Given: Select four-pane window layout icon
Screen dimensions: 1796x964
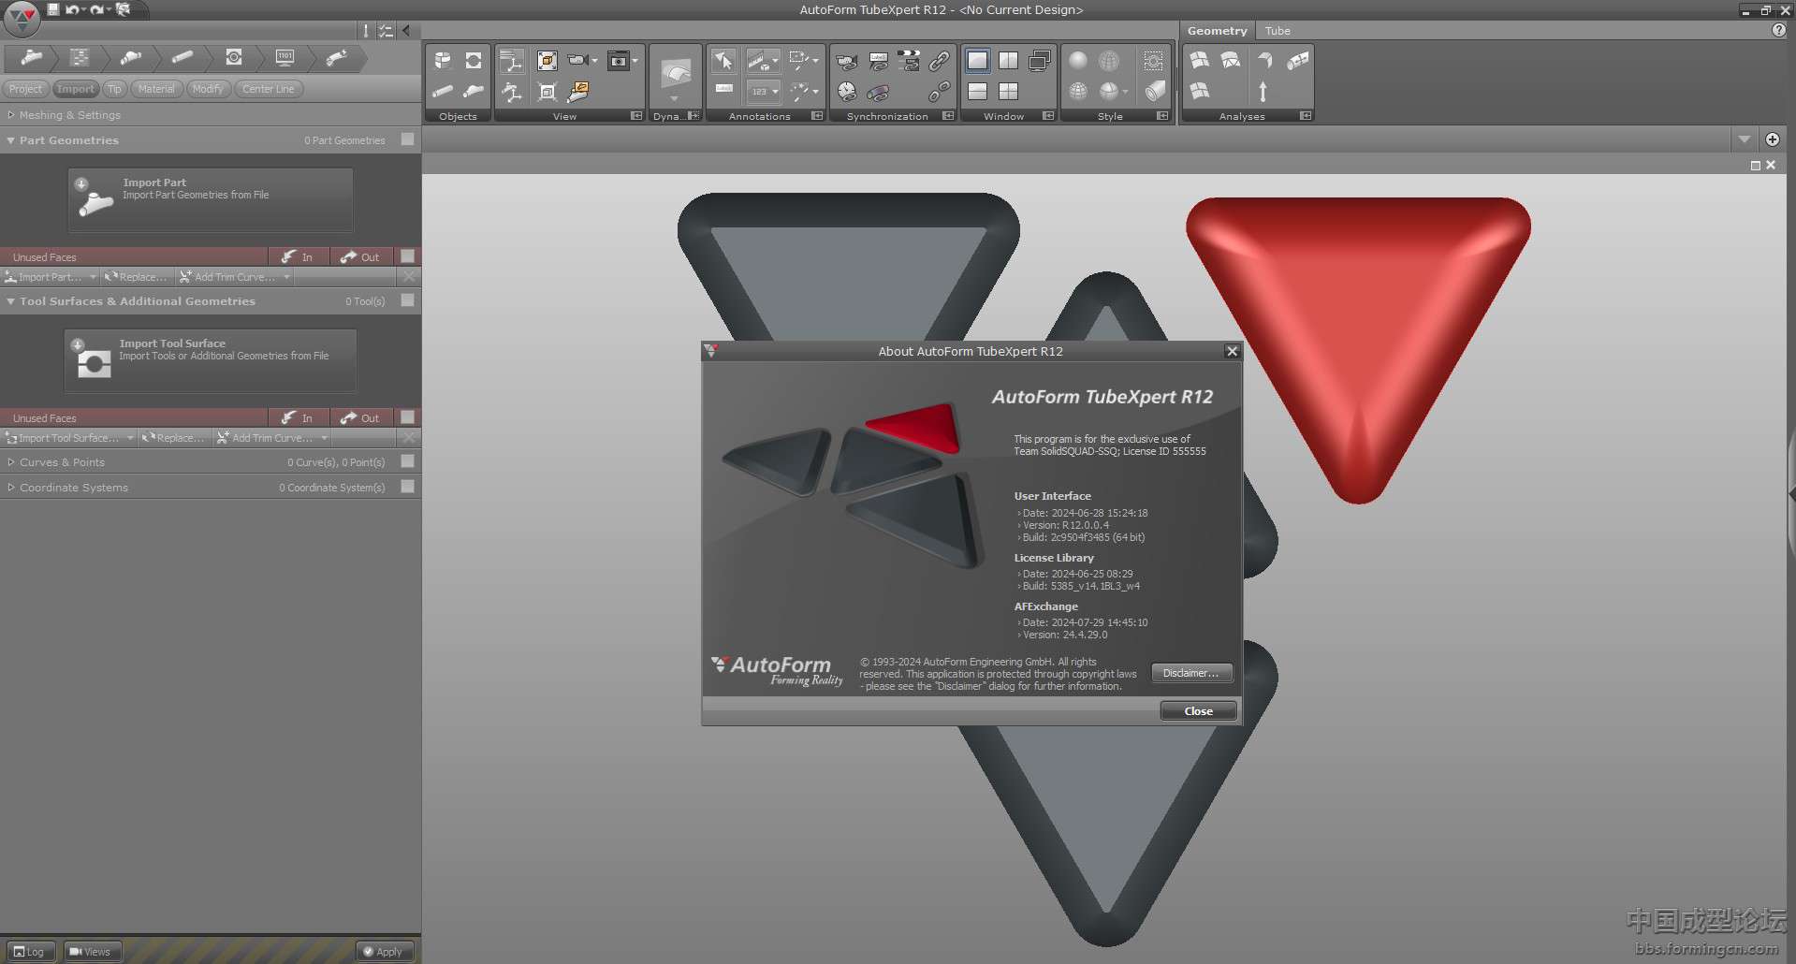Looking at the screenshot, I should click(x=1008, y=92).
